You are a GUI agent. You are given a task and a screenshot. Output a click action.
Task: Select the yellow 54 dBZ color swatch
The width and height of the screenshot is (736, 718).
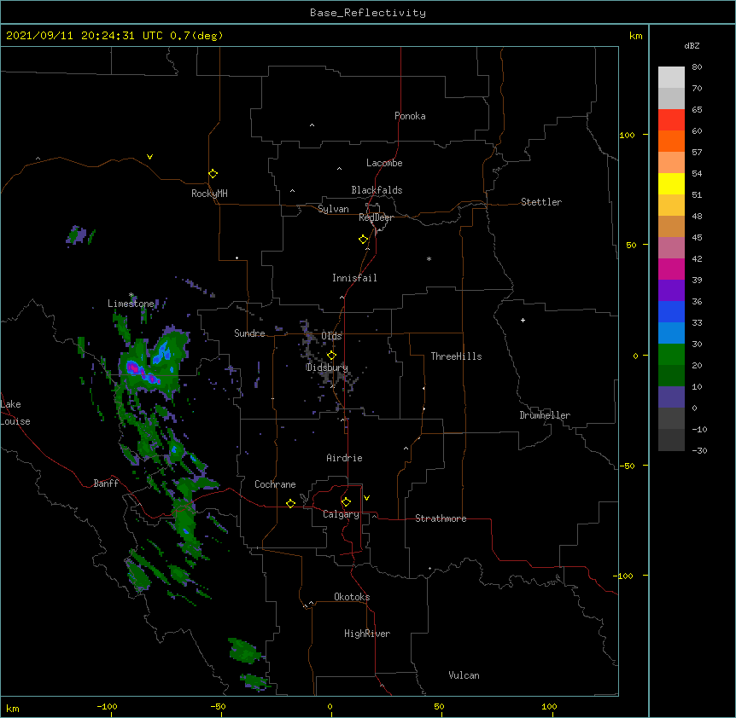(x=671, y=183)
